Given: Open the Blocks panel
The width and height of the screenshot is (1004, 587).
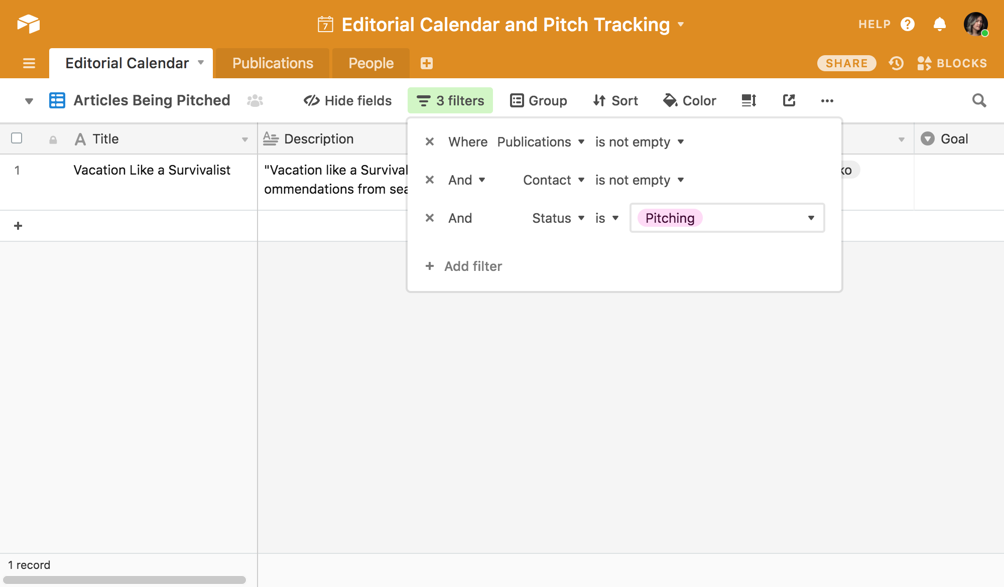Looking at the screenshot, I should [x=952, y=63].
